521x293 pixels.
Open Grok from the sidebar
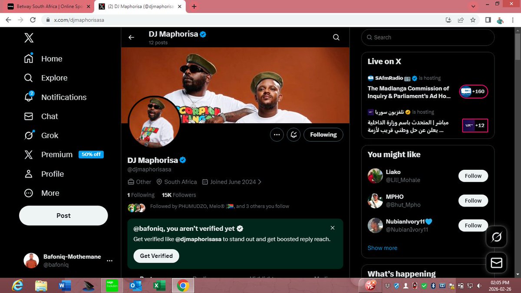(41, 135)
